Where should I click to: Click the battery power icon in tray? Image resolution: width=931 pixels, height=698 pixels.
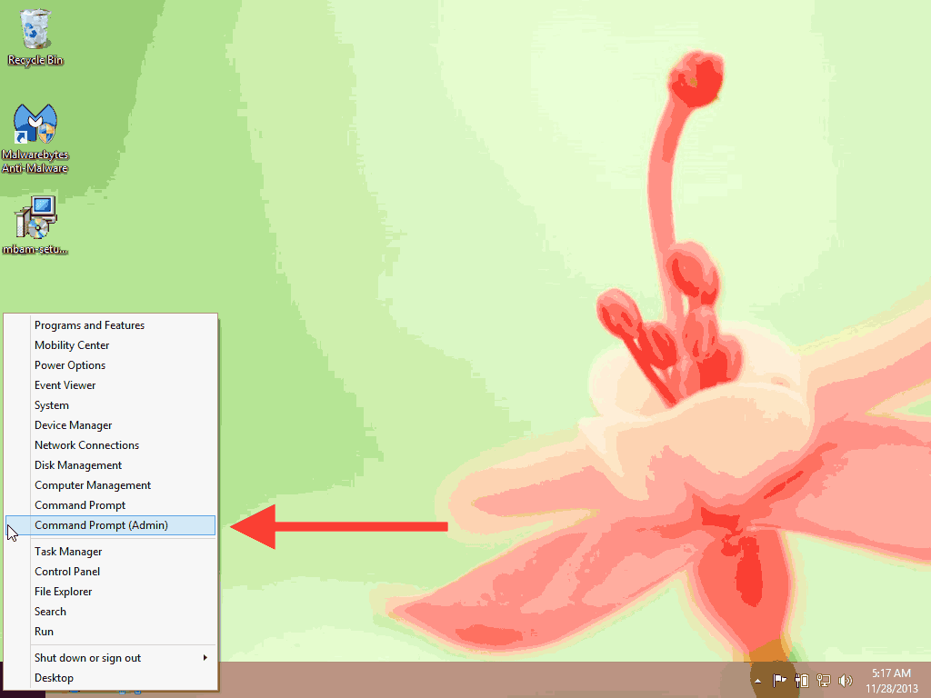point(802,680)
